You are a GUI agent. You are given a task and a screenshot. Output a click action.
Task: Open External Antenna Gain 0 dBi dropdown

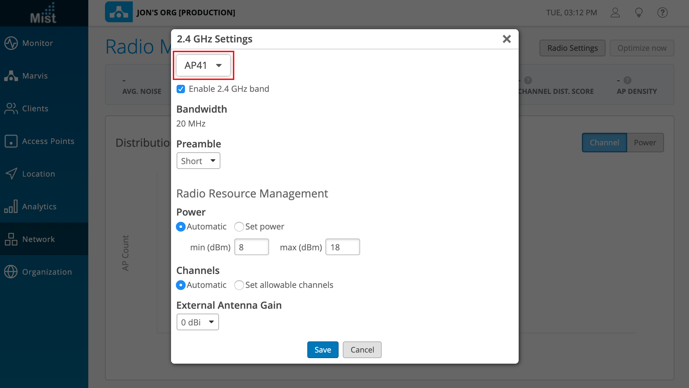coord(197,322)
